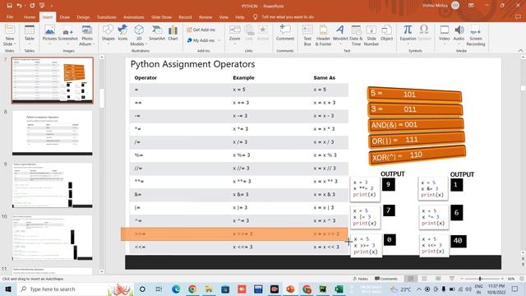The width and height of the screenshot is (526, 296).
Task: Open the File menu
Action: pos(10,16)
